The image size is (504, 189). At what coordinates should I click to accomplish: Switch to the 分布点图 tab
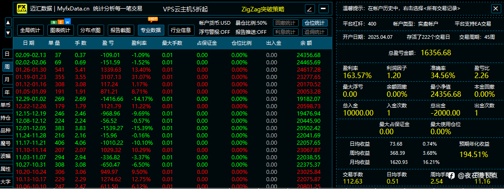pyautogui.click(x=90, y=30)
